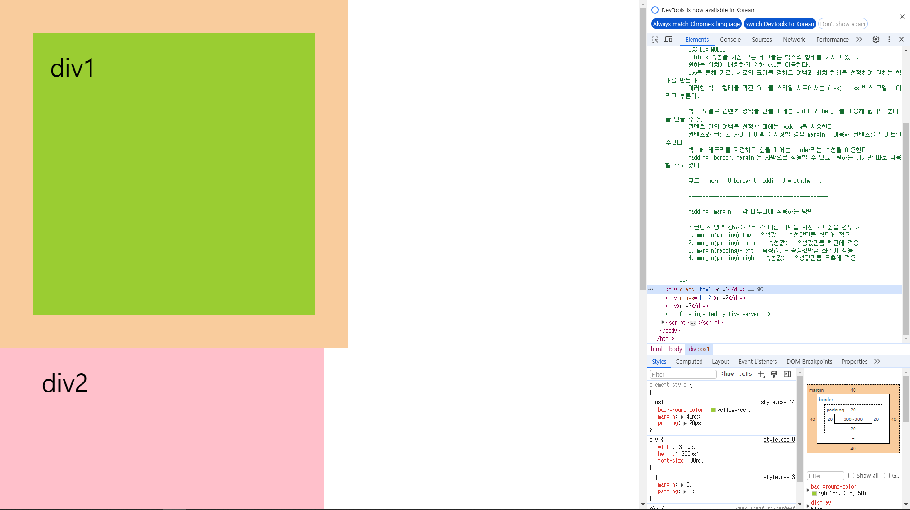910x510 pixels.
Task: Click Don't show again button
Action: [843, 24]
